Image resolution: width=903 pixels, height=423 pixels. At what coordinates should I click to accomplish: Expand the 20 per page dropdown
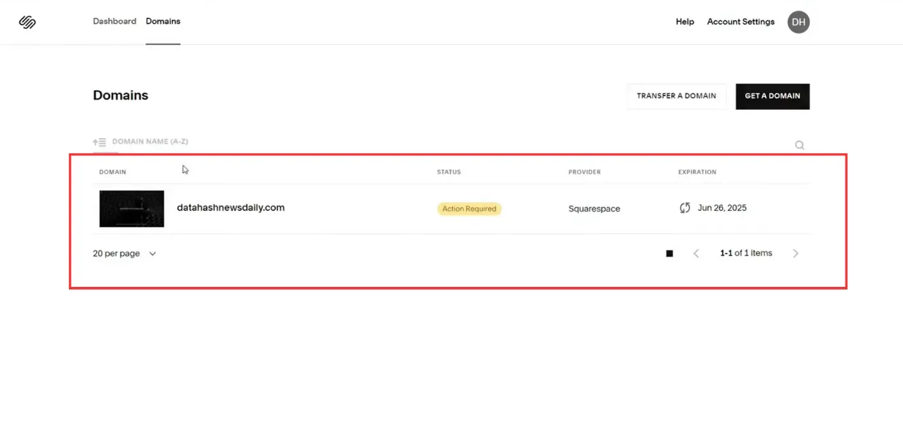tap(125, 254)
